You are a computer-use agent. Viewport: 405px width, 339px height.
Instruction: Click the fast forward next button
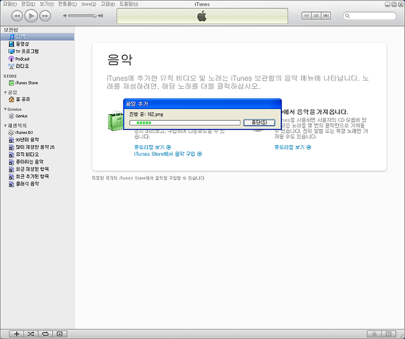[x=45, y=16]
